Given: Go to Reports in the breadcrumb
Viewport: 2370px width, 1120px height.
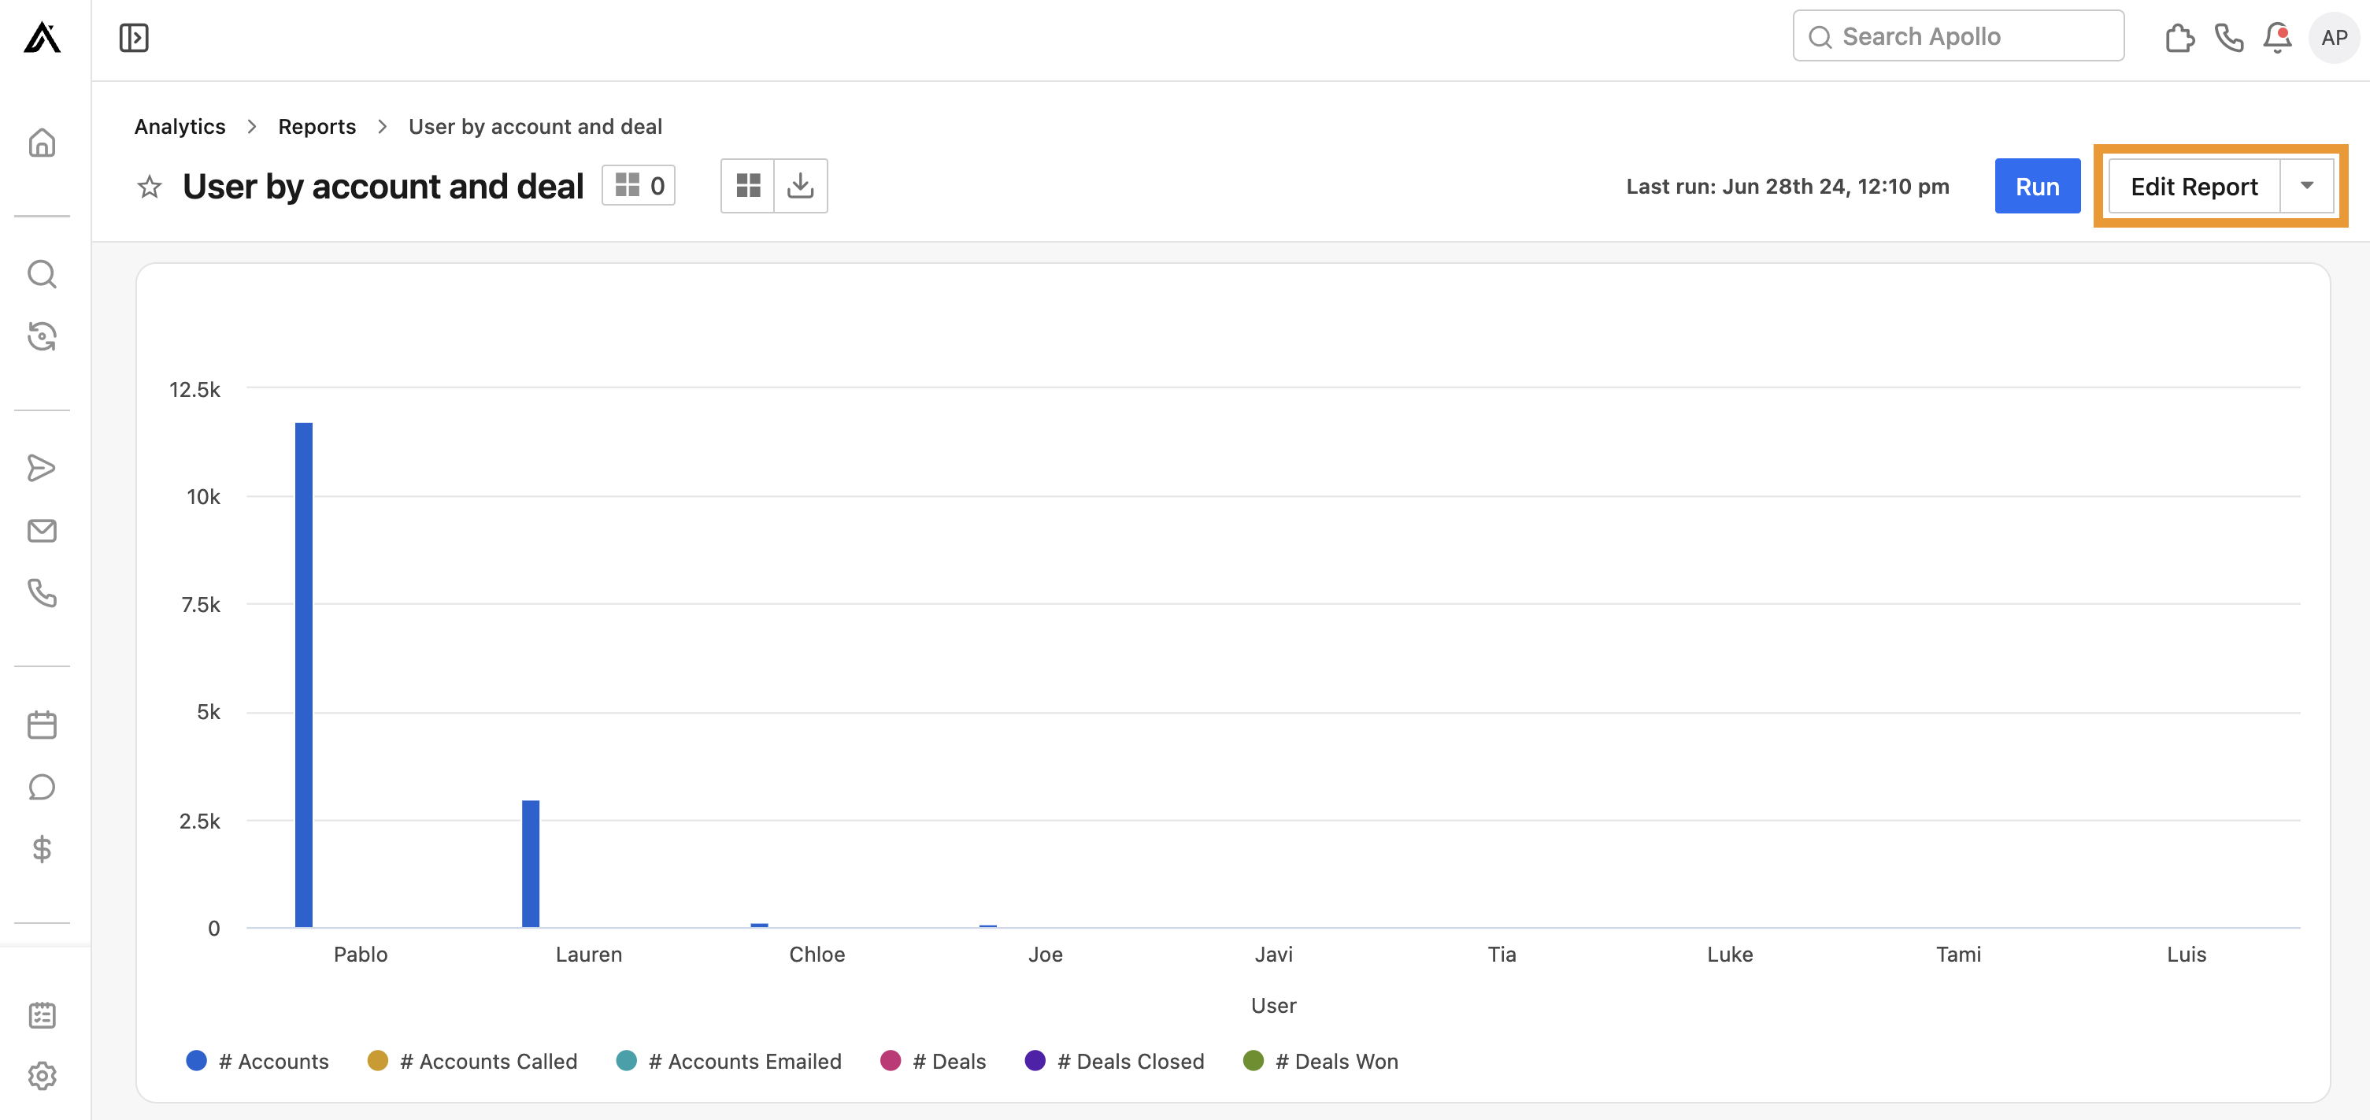Looking at the screenshot, I should click(x=317, y=126).
